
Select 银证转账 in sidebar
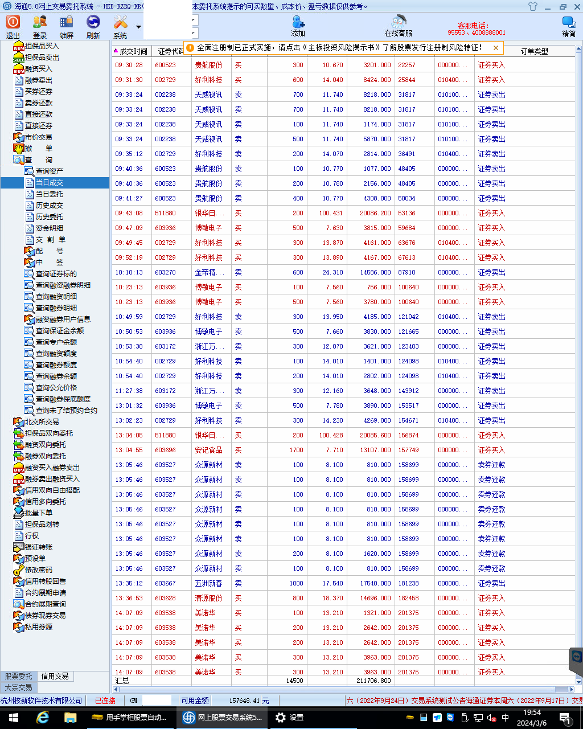pyautogui.click(x=38, y=547)
